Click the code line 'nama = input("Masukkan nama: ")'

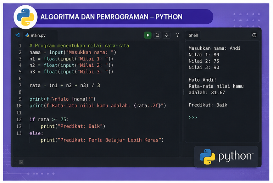pyautogui.click(x=73, y=52)
